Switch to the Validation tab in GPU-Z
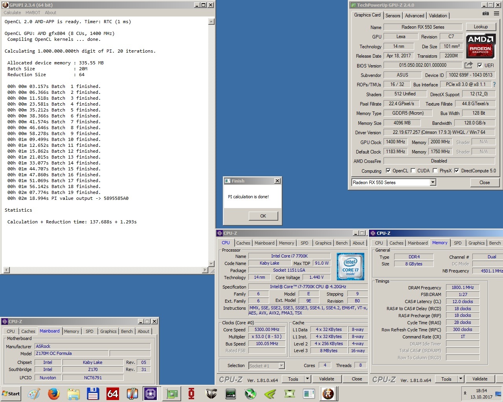Image resolution: width=503 pixels, height=402 pixels. [438, 16]
